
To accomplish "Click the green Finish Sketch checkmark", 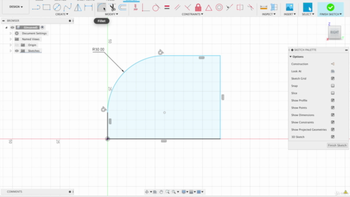I will pos(330,7).
